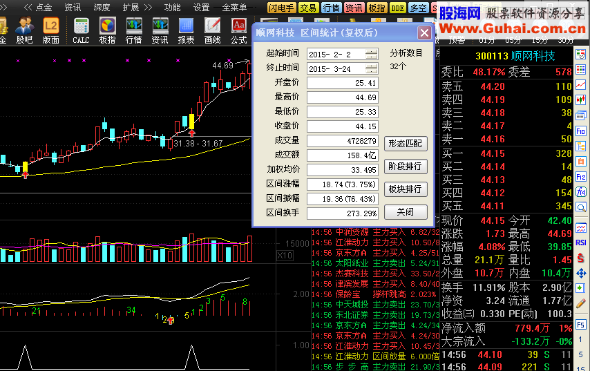
Task: Open the multi-color quote list sidebar icon
Action: (x=581, y=70)
